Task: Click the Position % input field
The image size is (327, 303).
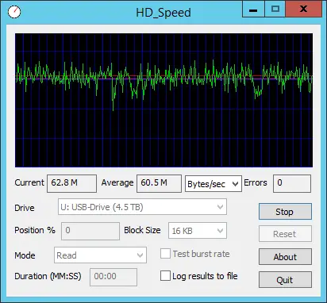Action: tap(90, 231)
